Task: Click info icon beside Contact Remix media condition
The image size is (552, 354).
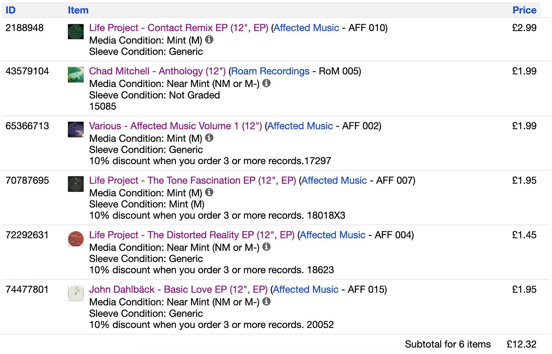Action: point(209,39)
